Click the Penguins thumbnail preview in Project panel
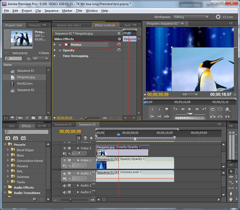The image size is (240, 210). [x=21, y=39]
